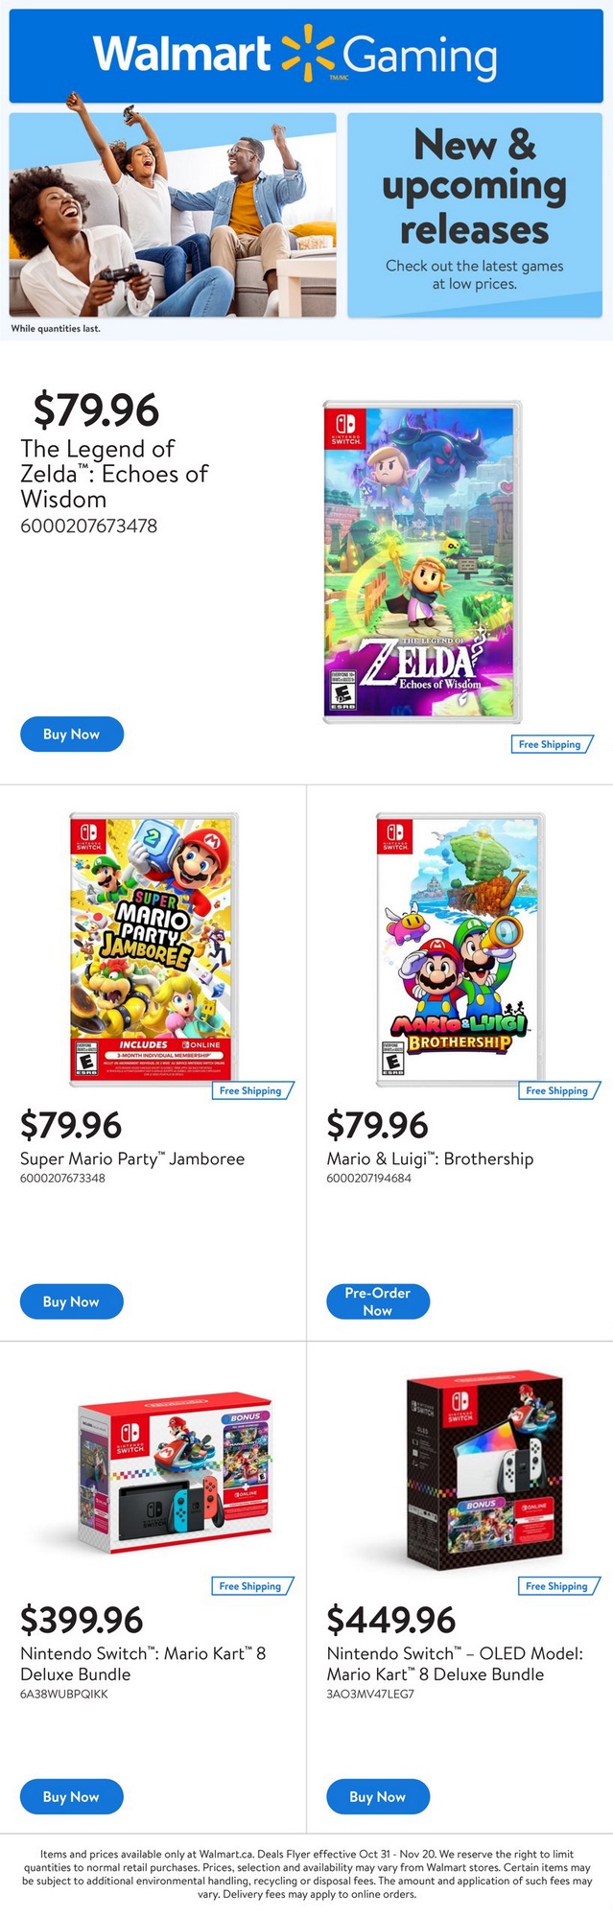
Task: Click Buy Now for OLED Model bundle
Action: pyautogui.click(x=378, y=1796)
